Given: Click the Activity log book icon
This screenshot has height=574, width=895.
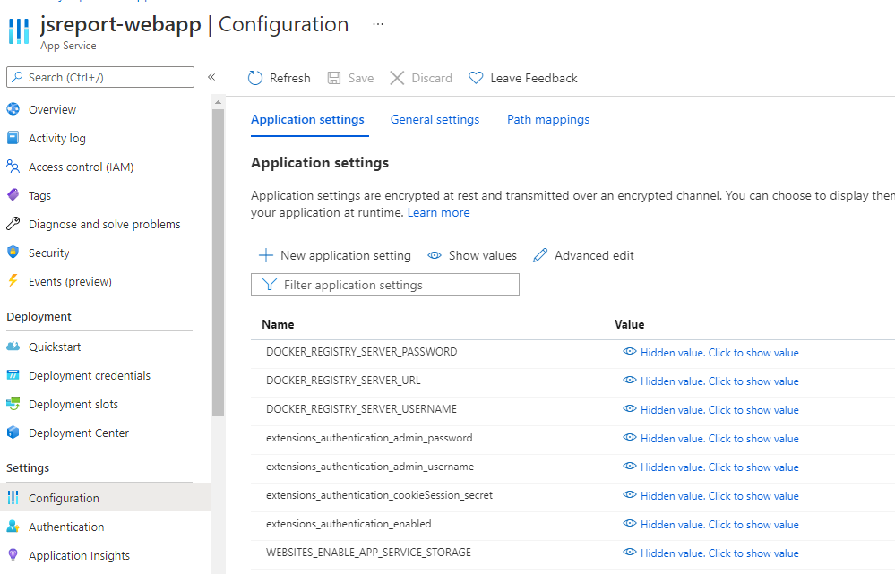Looking at the screenshot, I should click(x=13, y=138).
